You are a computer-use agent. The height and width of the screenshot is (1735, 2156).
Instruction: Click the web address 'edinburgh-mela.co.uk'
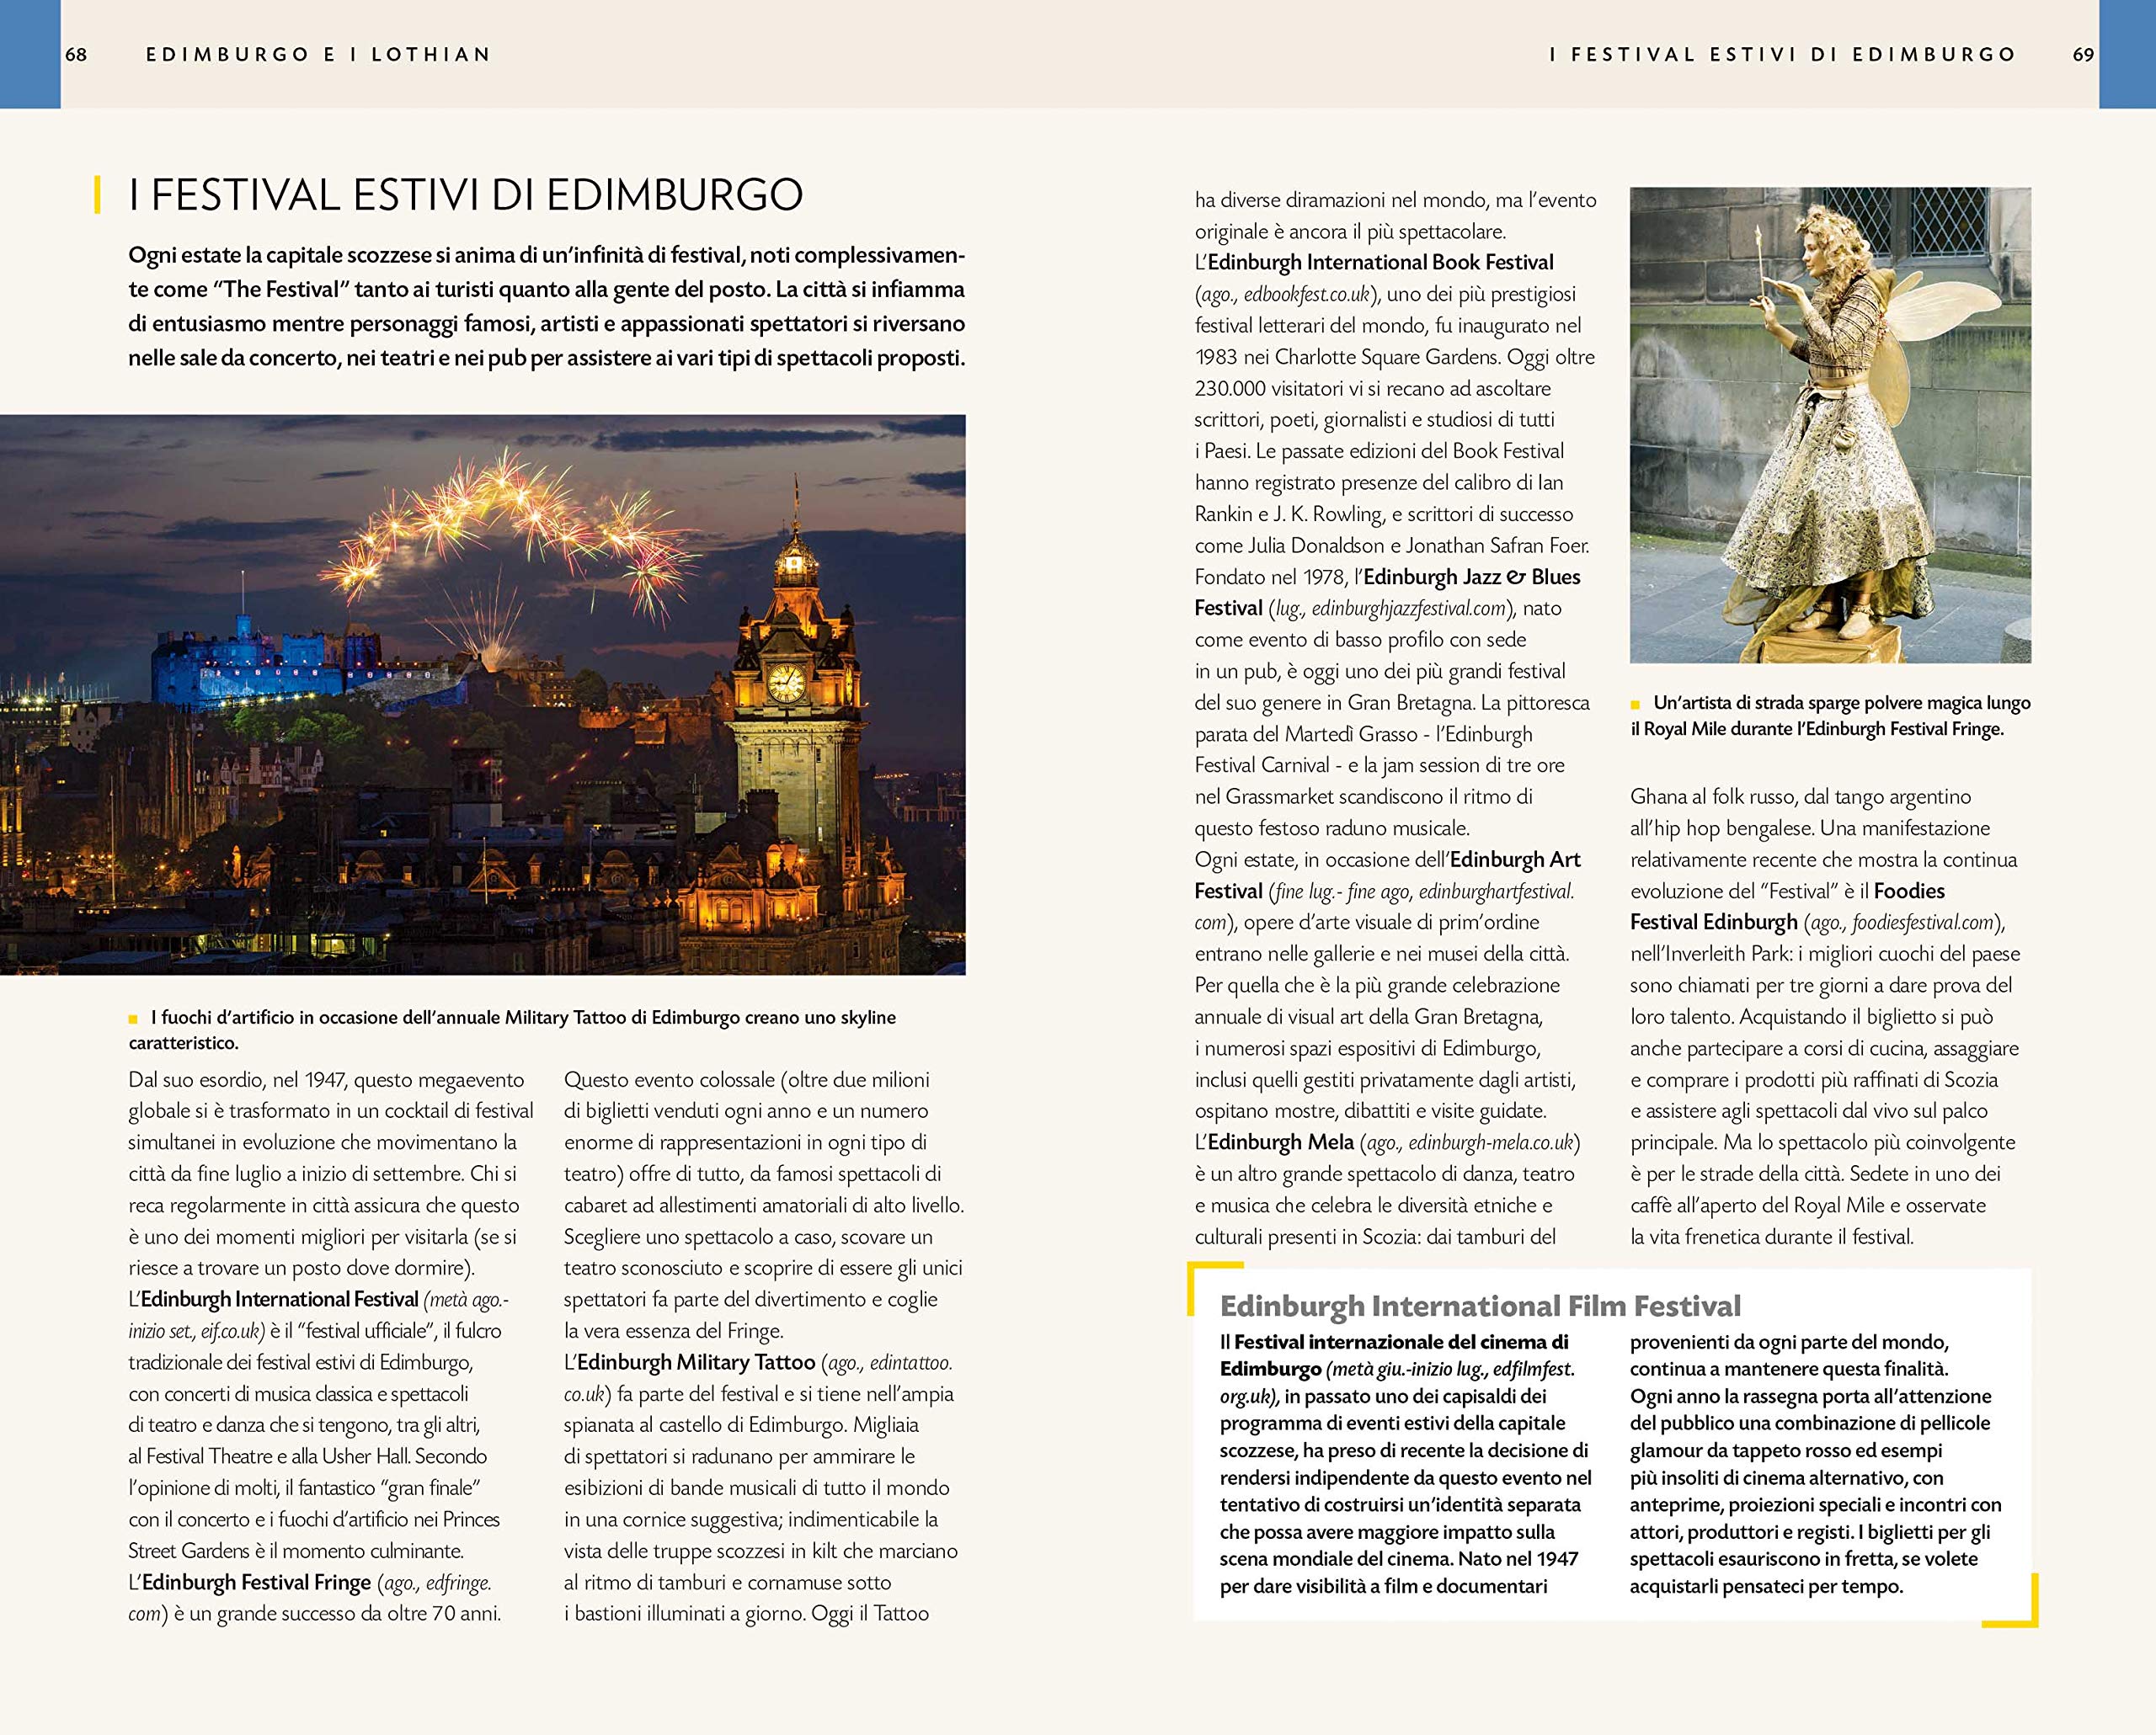[x=1491, y=1142]
